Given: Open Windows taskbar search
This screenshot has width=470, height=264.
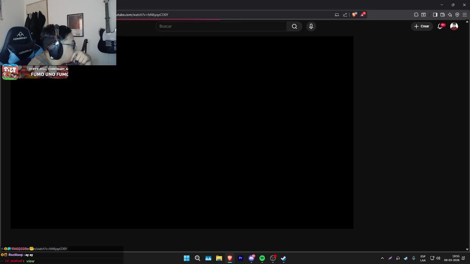Looking at the screenshot, I should pos(198,258).
